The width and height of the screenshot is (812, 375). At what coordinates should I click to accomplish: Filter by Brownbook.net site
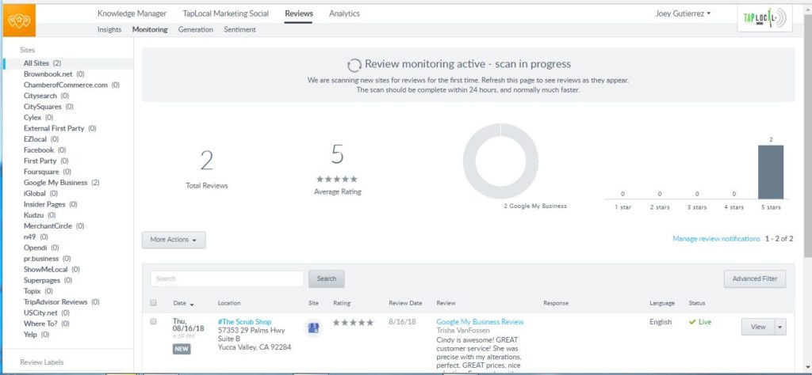[x=54, y=74]
